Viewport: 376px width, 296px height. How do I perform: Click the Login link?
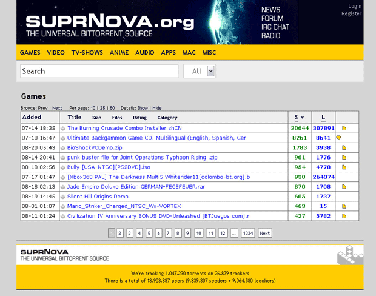355,6
